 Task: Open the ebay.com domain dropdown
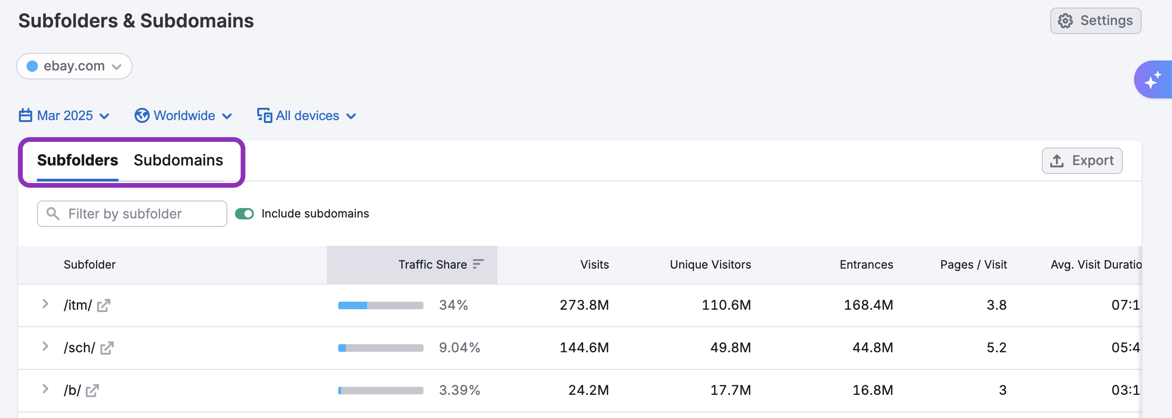pos(74,66)
